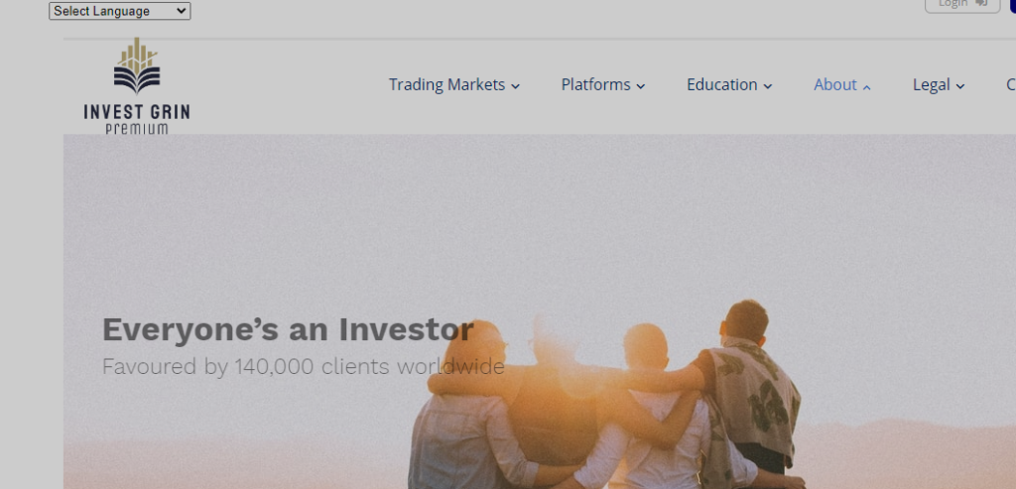Open the Education menu
Screen dimensions: 1016x489
[x=721, y=85]
